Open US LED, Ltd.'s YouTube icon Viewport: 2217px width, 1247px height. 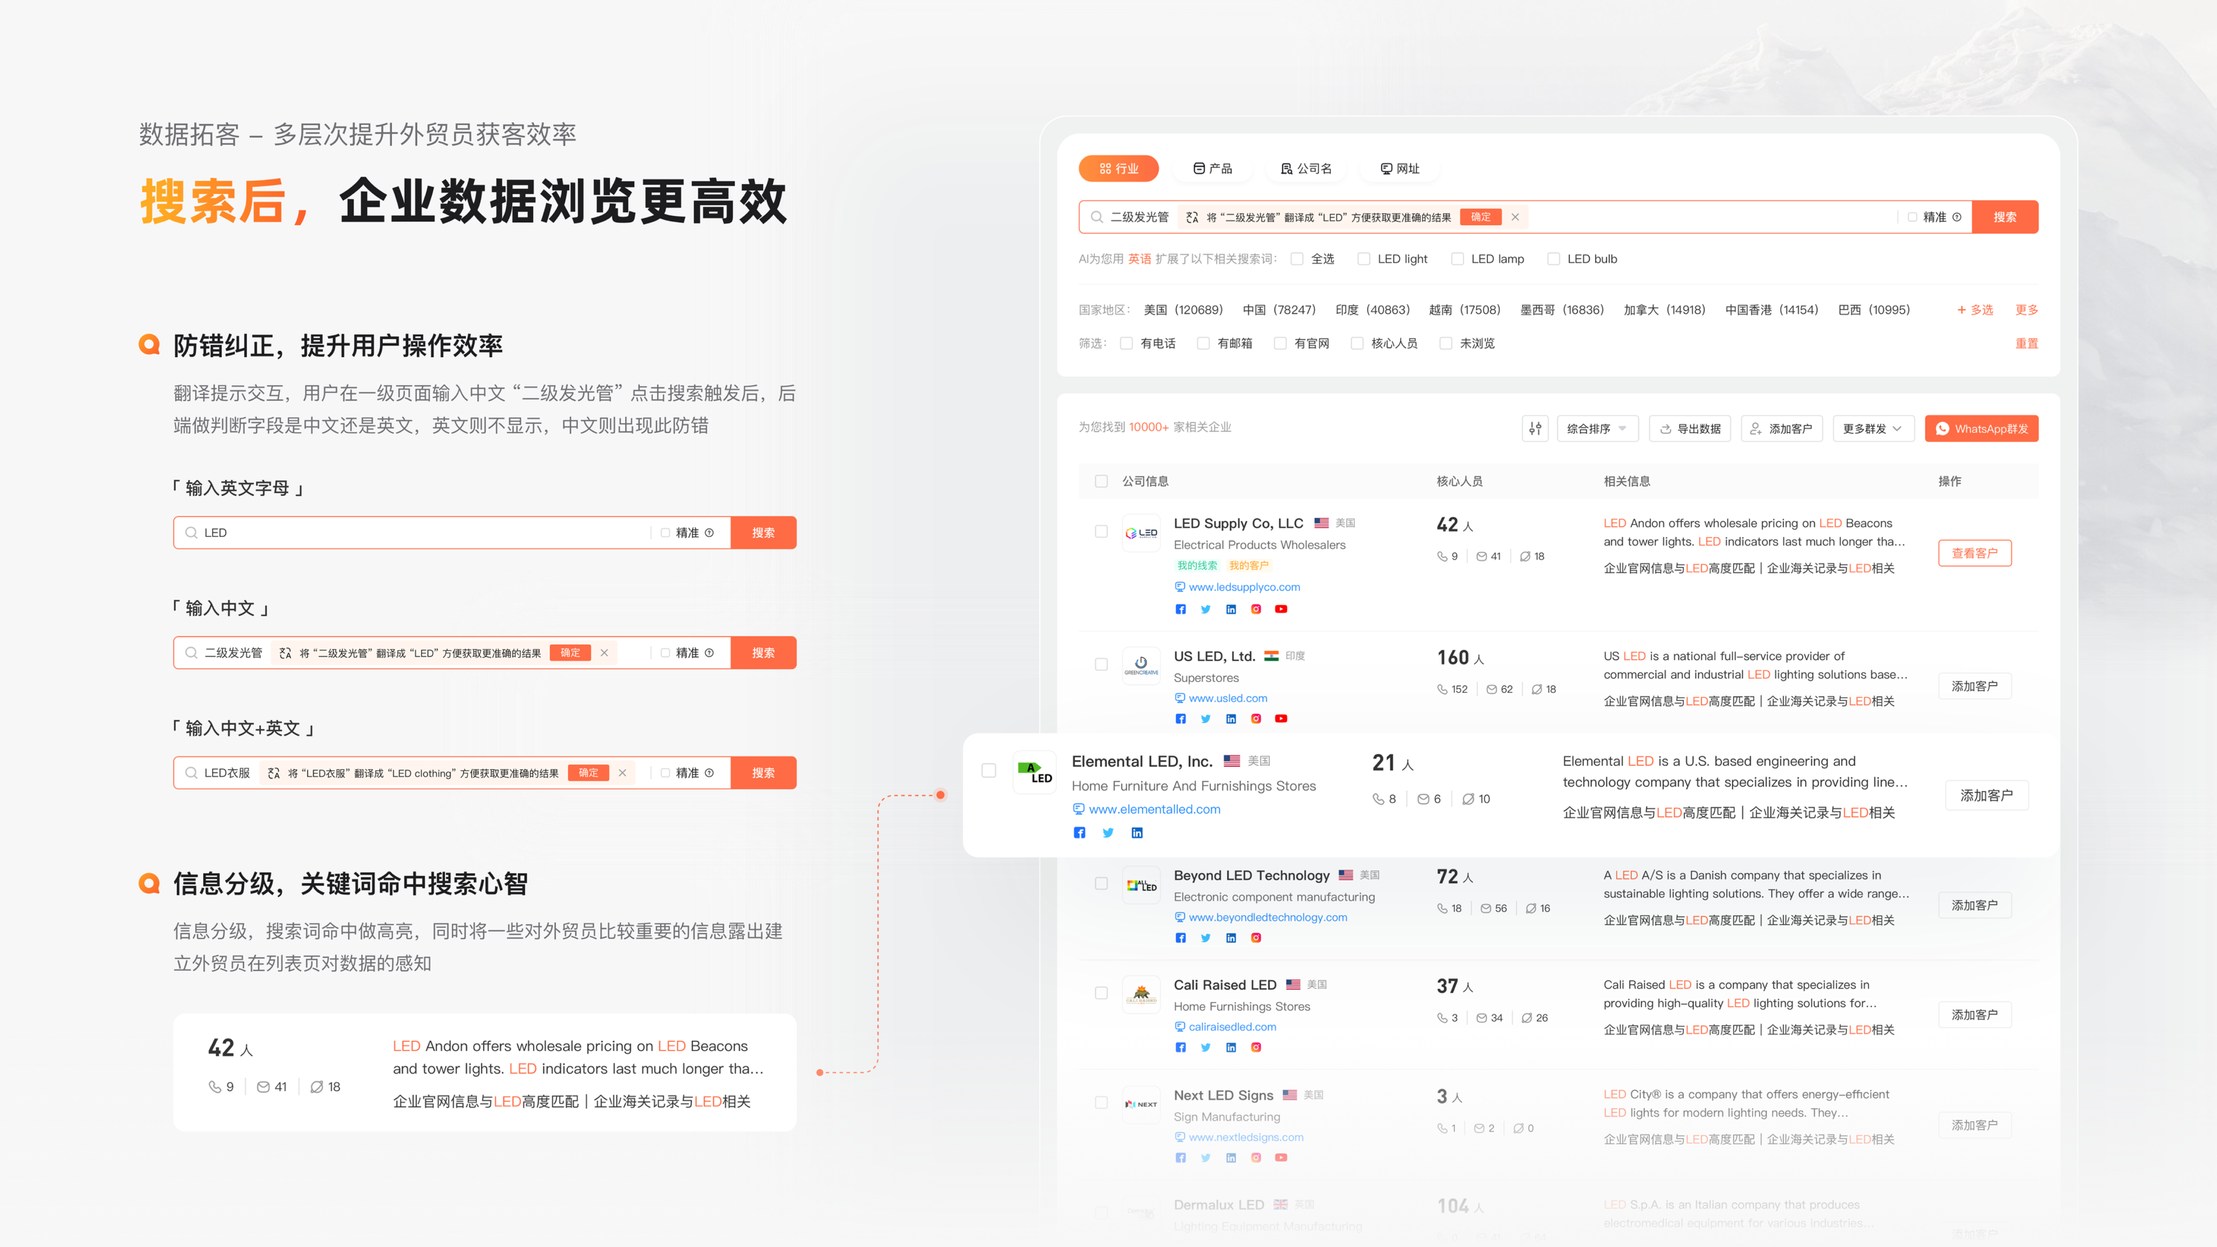pyautogui.click(x=1282, y=719)
